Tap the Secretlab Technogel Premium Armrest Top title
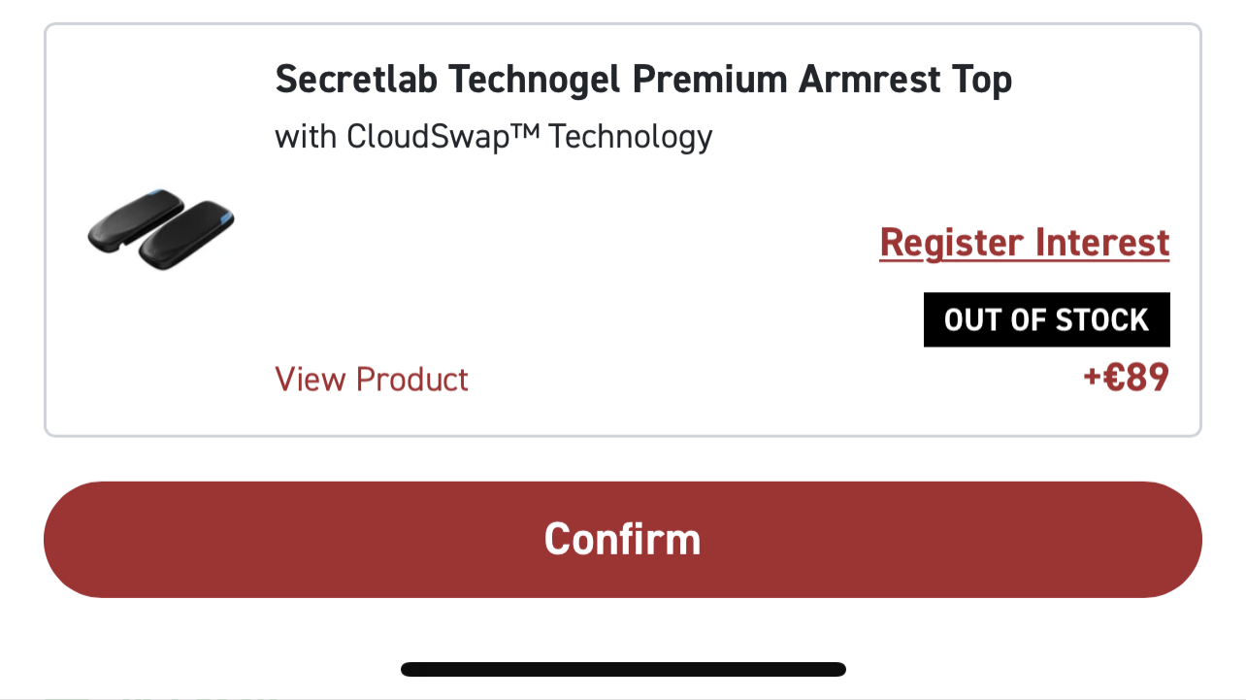The width and height of the screenshot is (1246, 700). (x=643, y=80)
